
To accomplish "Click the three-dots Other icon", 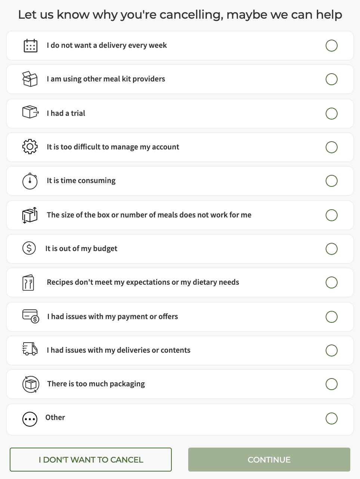I will click(30, 419).
